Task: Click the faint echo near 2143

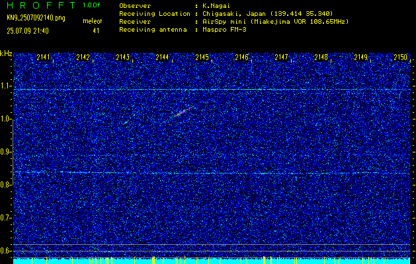Action: point(125,123)
